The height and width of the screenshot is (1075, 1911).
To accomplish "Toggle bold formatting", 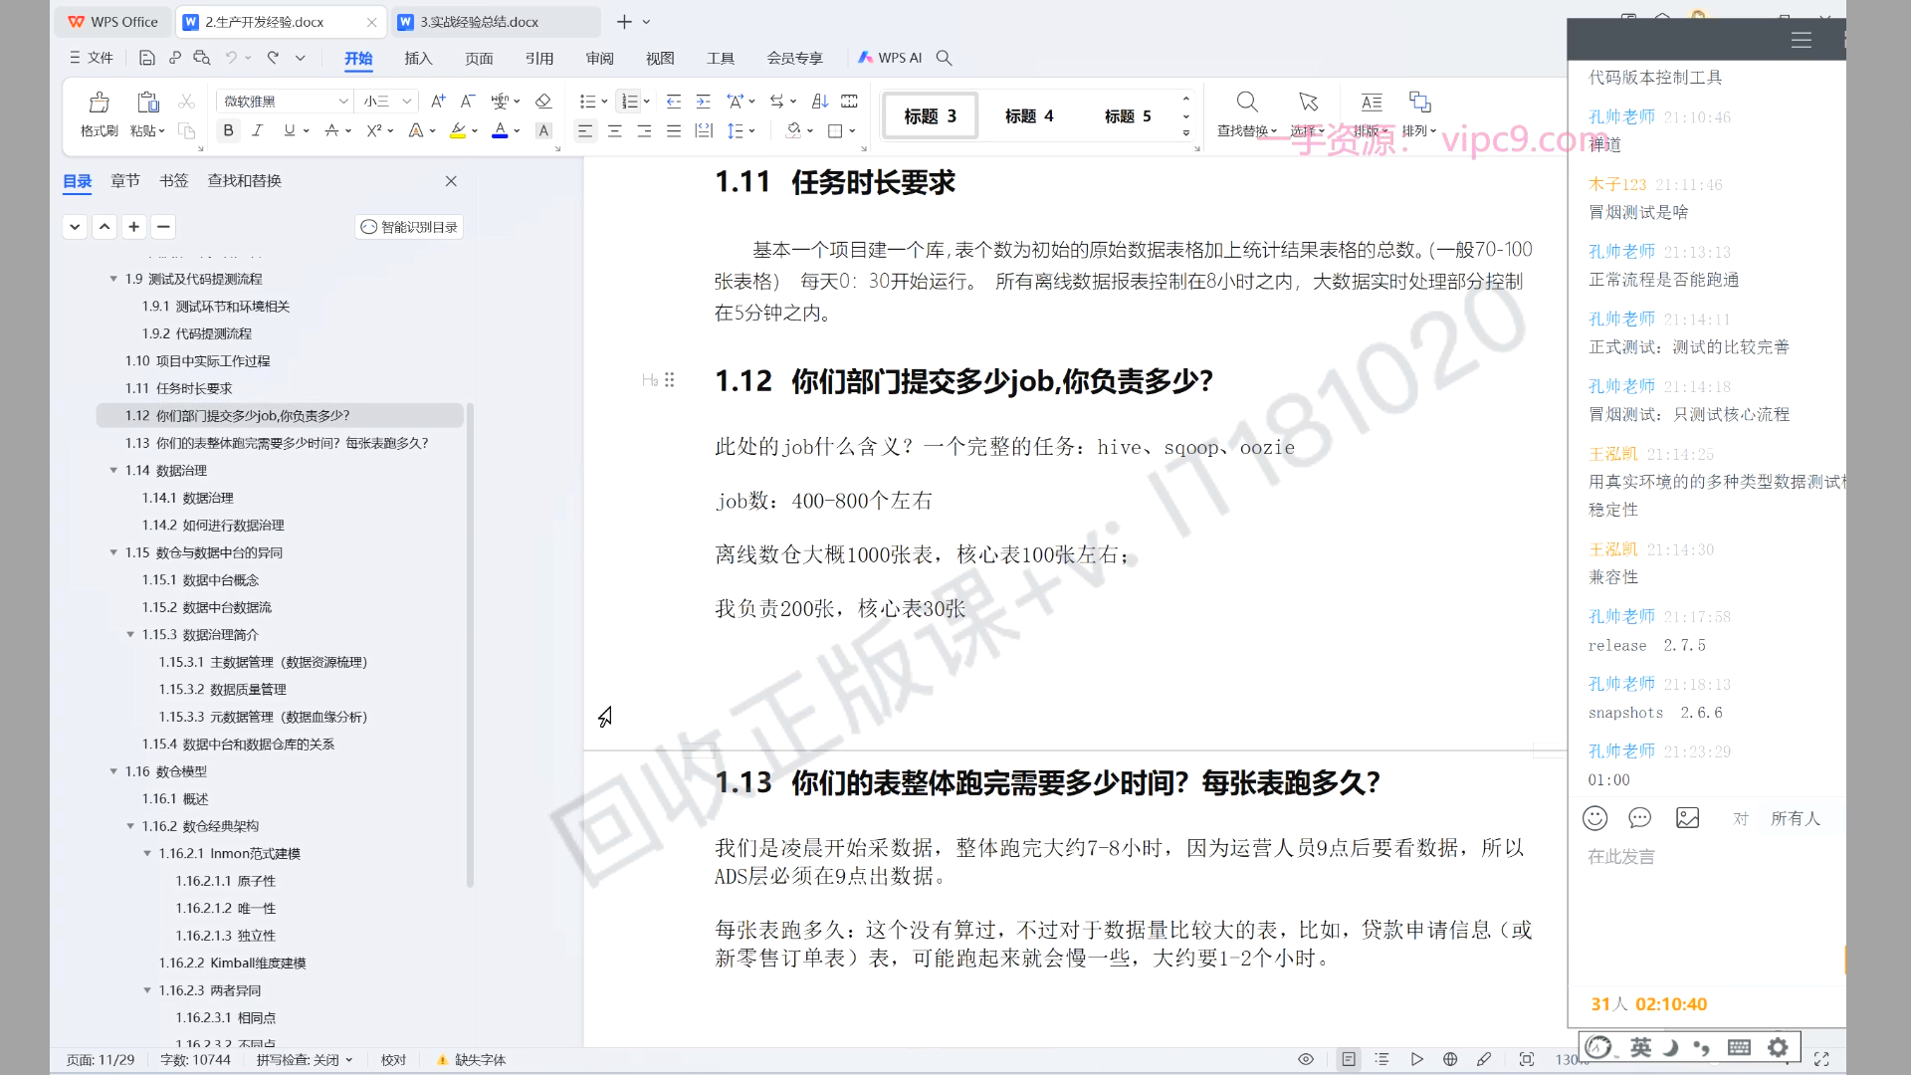I will point(229,131).
